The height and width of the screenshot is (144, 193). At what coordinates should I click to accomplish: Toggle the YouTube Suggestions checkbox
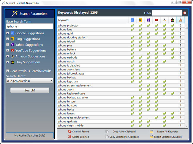[x=8, y=50]
